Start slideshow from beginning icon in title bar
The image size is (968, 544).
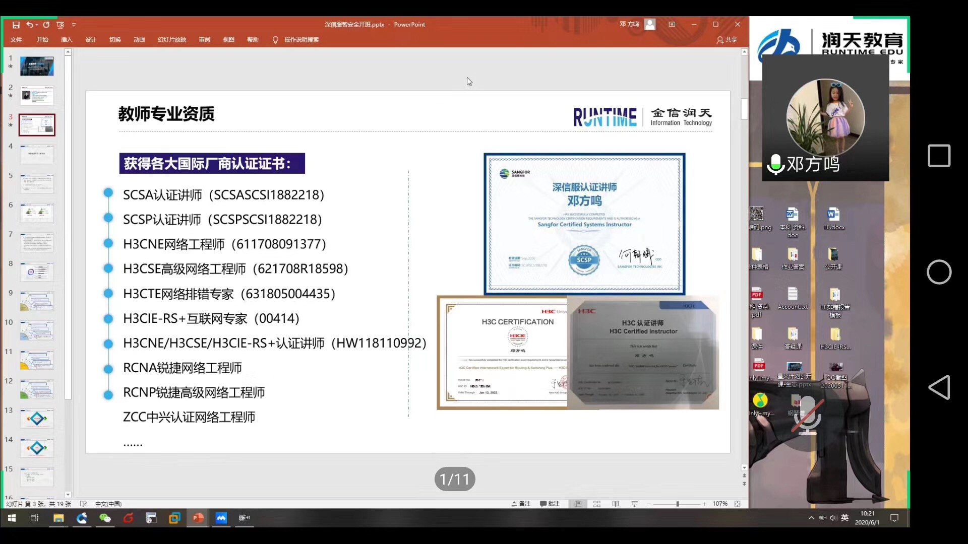pos(60,25)
